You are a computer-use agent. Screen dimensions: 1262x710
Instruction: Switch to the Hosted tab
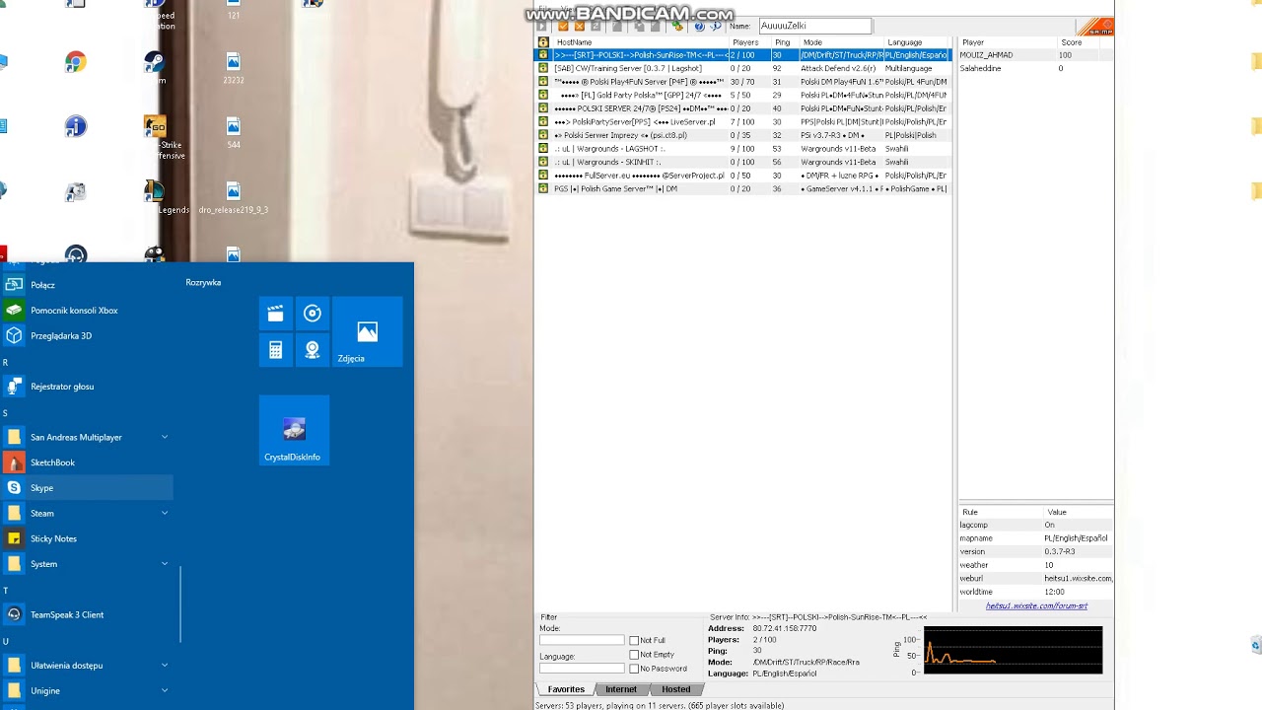[676, 689]
